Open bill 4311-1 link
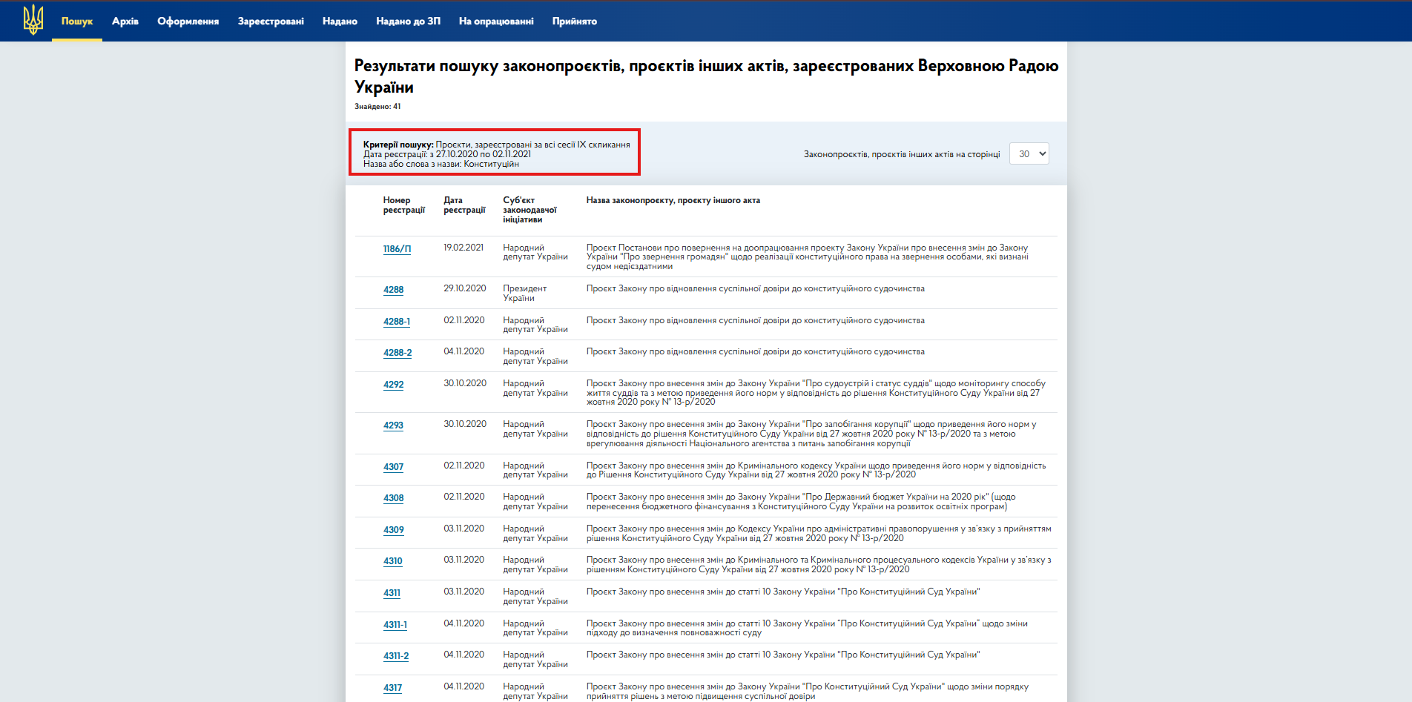This screenshot has height=702, width=1412. click(x=395, y=625)
